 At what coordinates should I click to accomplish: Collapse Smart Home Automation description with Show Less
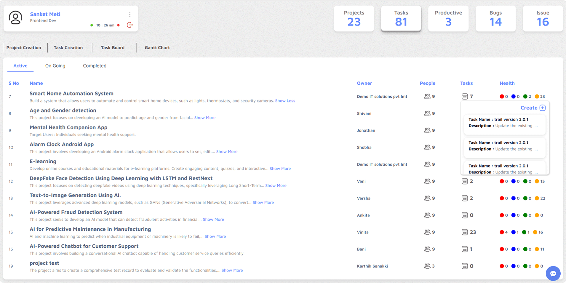click(x=285, y=101)
